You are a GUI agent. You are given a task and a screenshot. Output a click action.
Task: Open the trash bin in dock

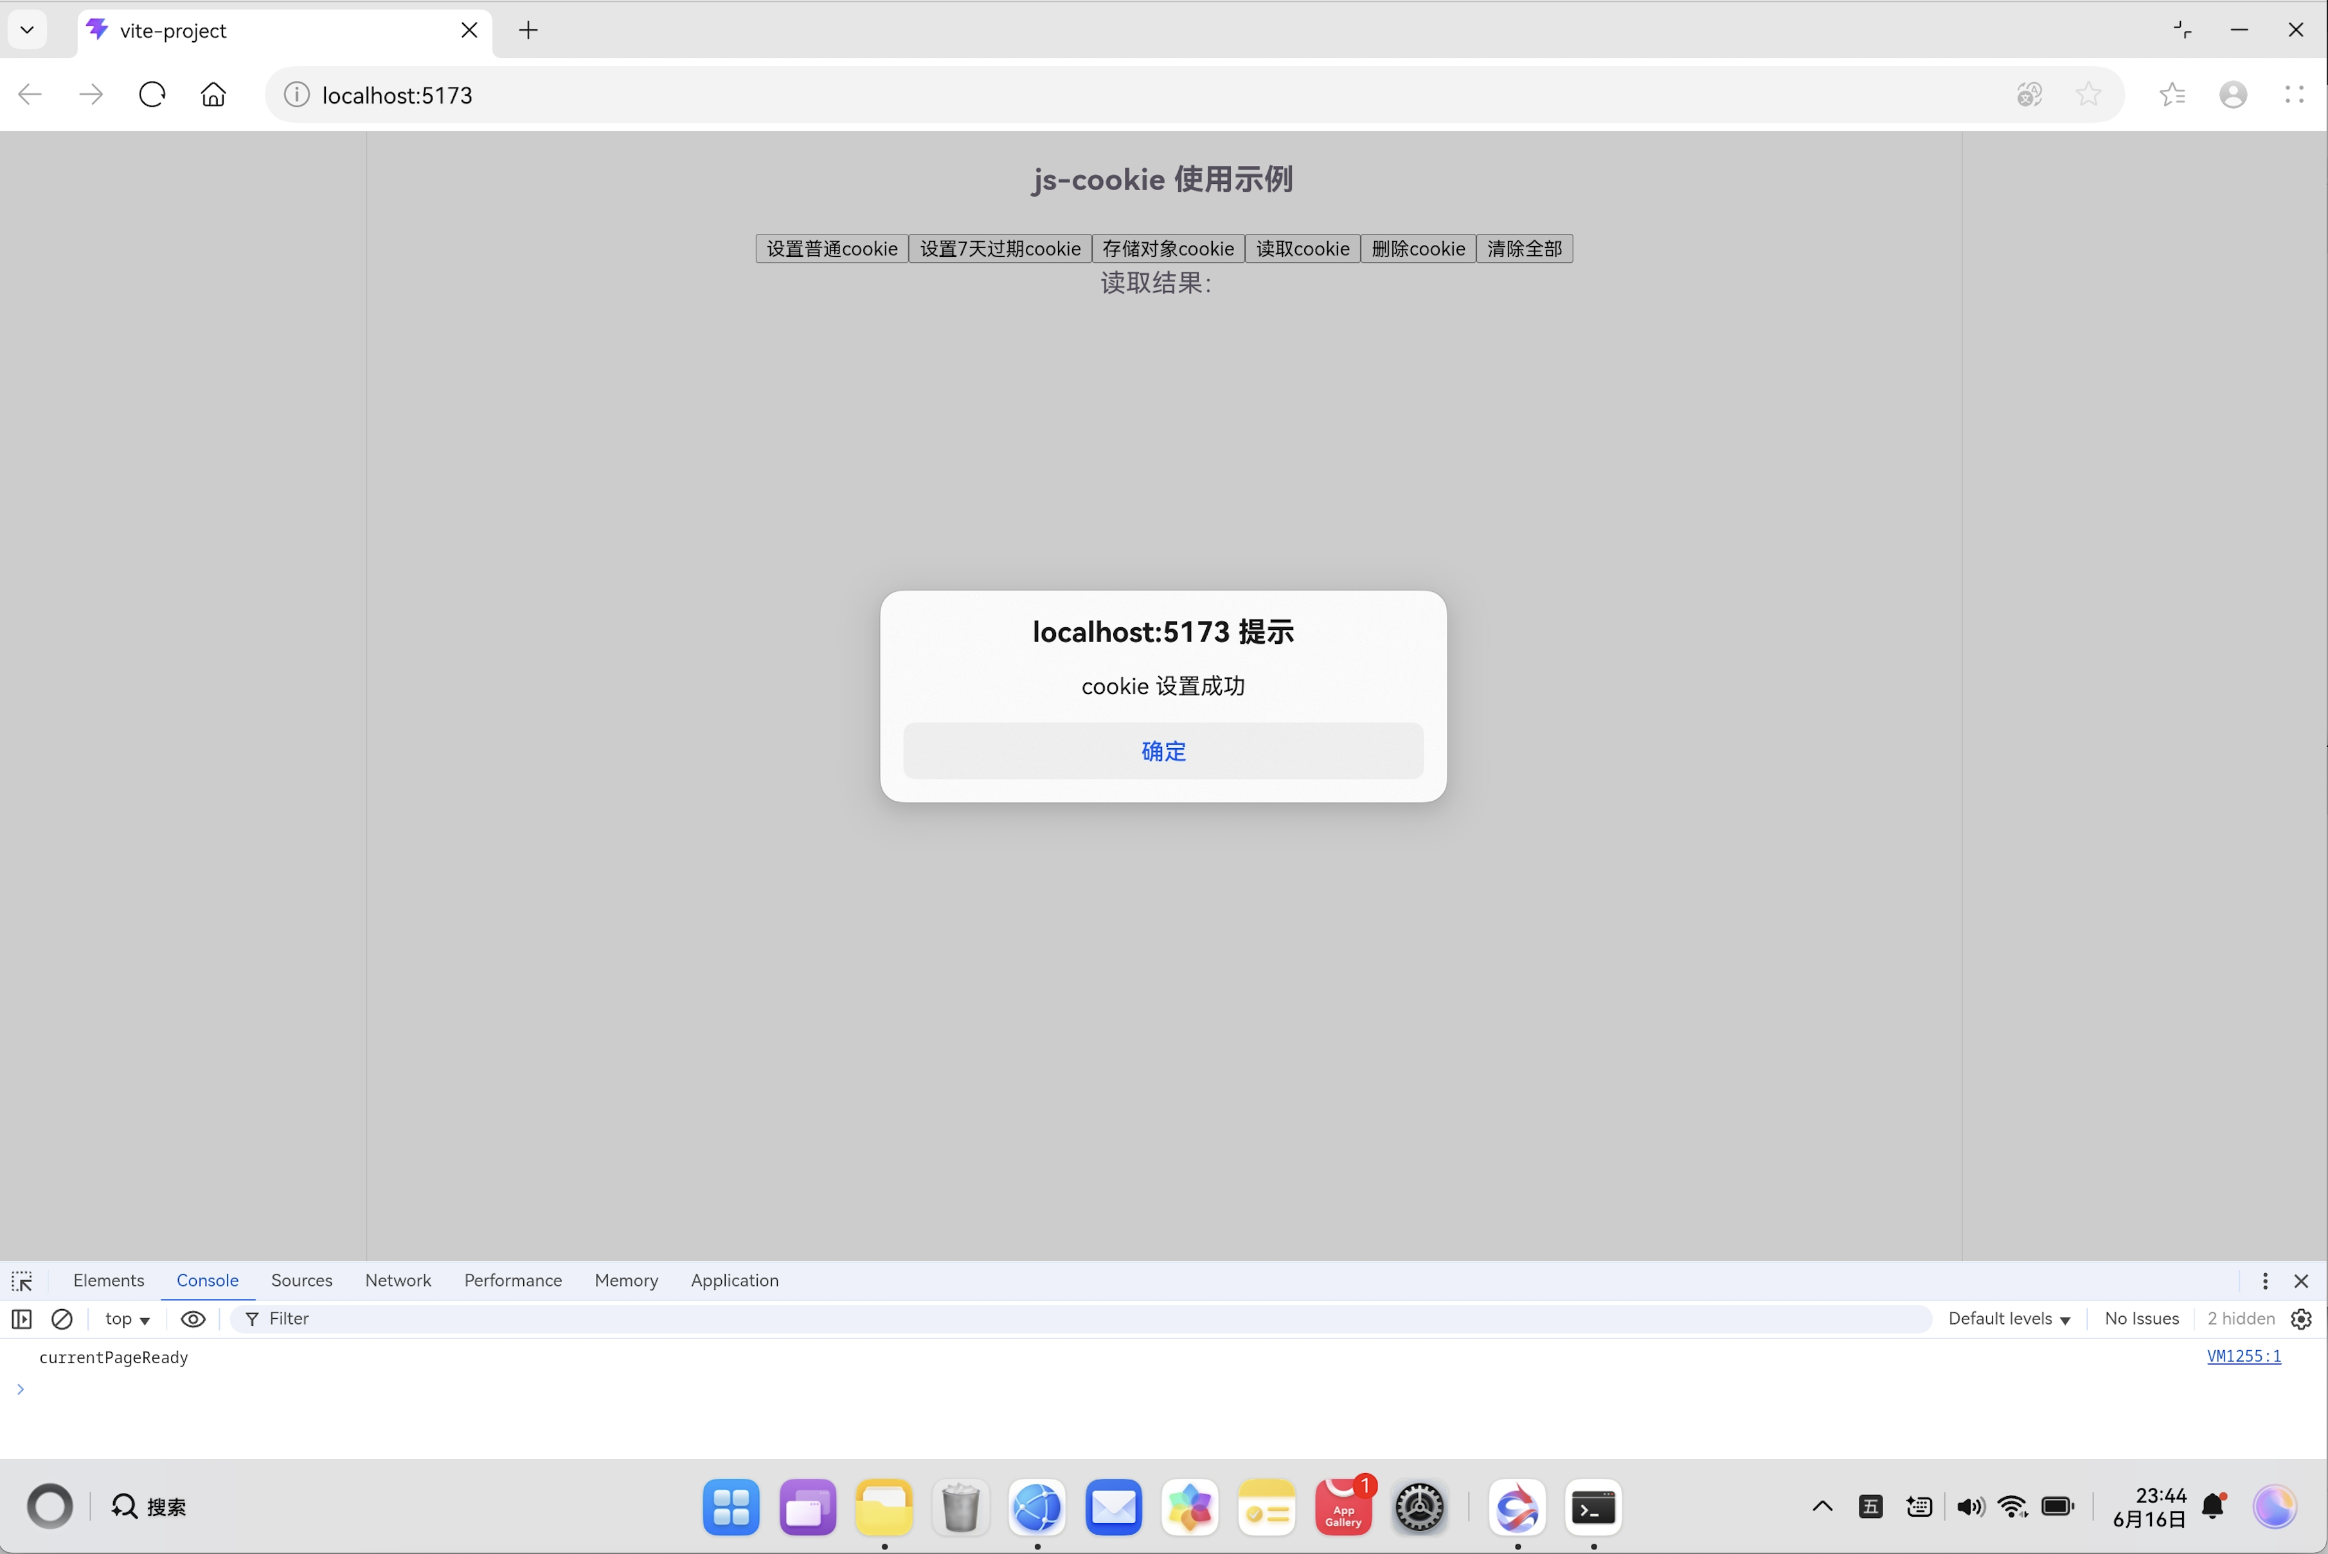coord(960,1506)
